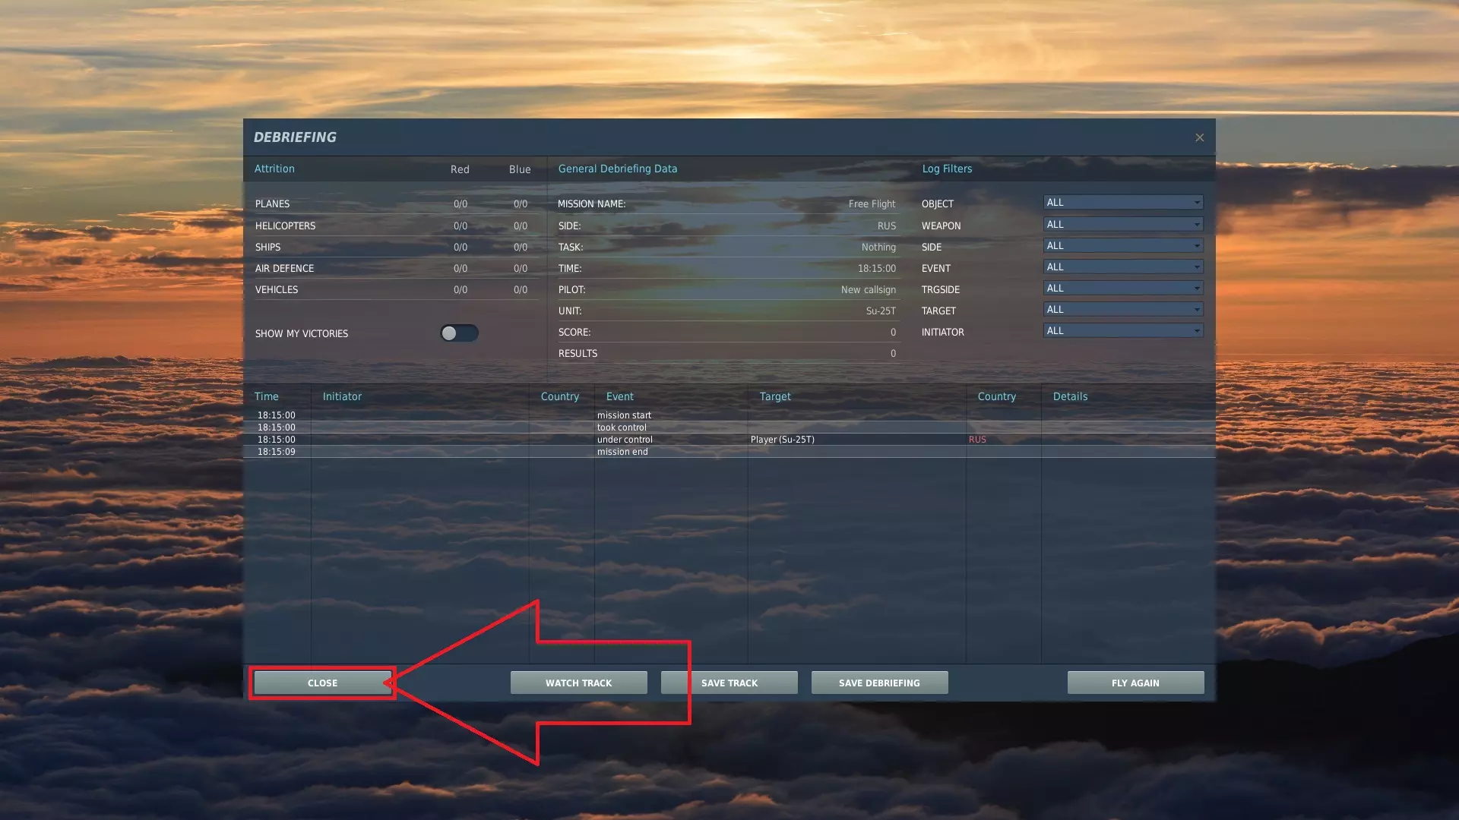The width and height of the screenshot is (1459, 820).
Task: Expand the WEAPON filter dropdown
Action: click(1122, 225)
